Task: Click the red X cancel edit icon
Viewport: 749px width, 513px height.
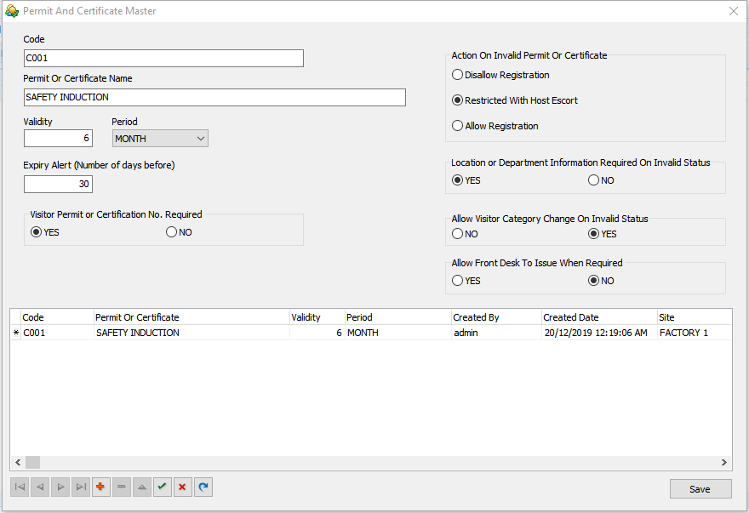Action: click(x=182, y=487)
